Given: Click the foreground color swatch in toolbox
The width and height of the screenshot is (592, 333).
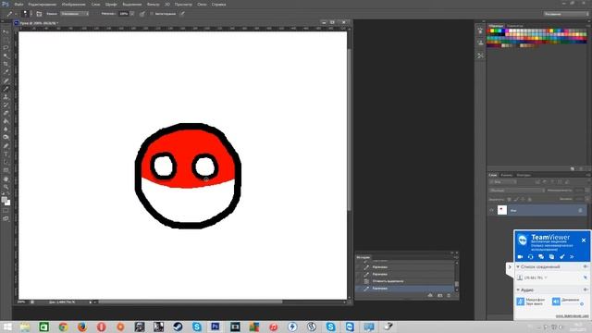Looking at the screenshot, I should coord(4,200).
